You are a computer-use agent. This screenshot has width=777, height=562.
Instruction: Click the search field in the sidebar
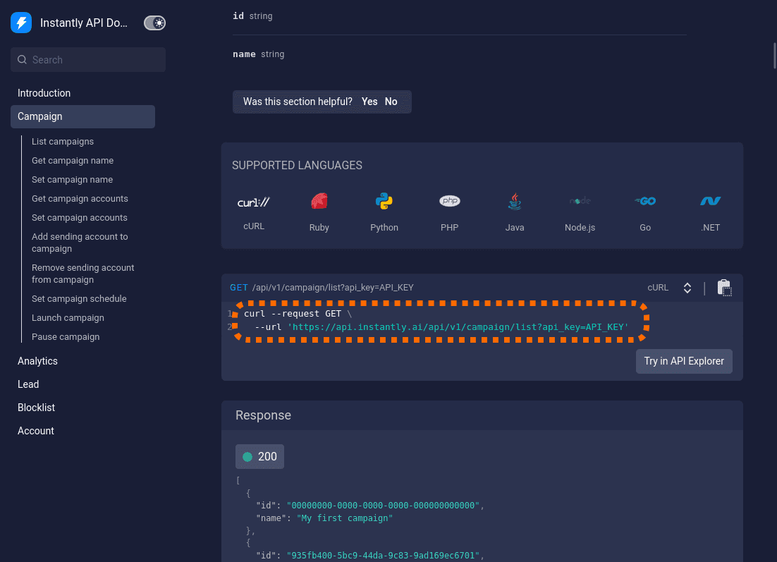click(x=87, y=59)
